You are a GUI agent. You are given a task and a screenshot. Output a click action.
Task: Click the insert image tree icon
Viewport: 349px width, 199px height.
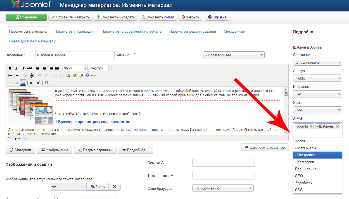pyautogui.click(x=75, y=76)
